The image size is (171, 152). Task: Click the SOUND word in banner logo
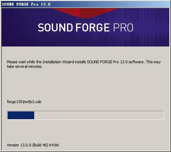pyautogui.click(x=55, y=28)
